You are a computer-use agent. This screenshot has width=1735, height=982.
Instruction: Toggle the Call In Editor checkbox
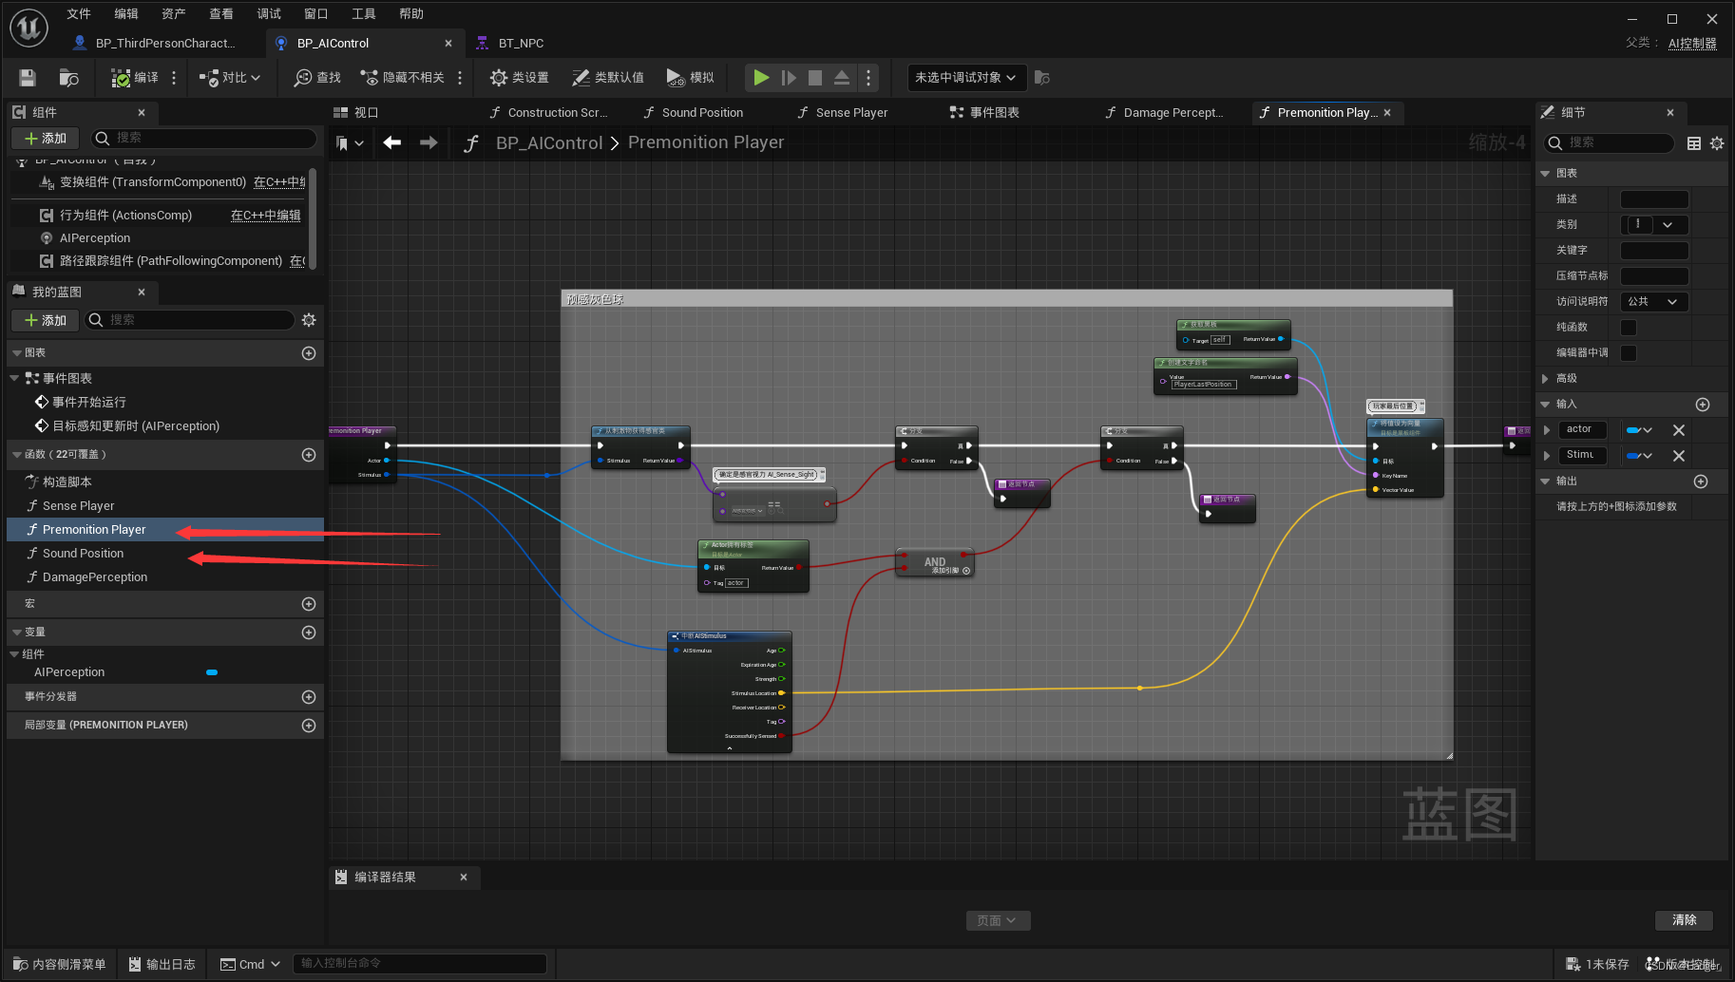[1629, 353]
